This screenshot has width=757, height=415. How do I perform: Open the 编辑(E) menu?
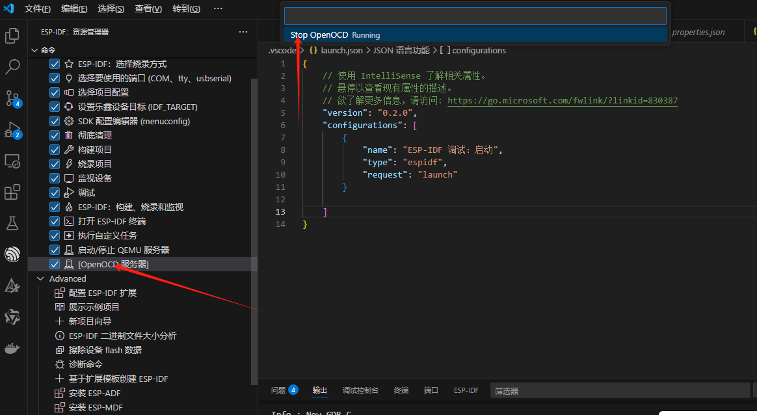[74, 8]
